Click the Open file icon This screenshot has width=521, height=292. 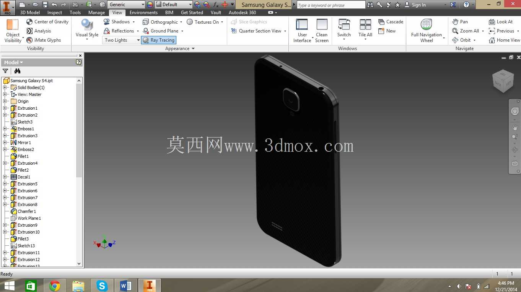(36, 5)
